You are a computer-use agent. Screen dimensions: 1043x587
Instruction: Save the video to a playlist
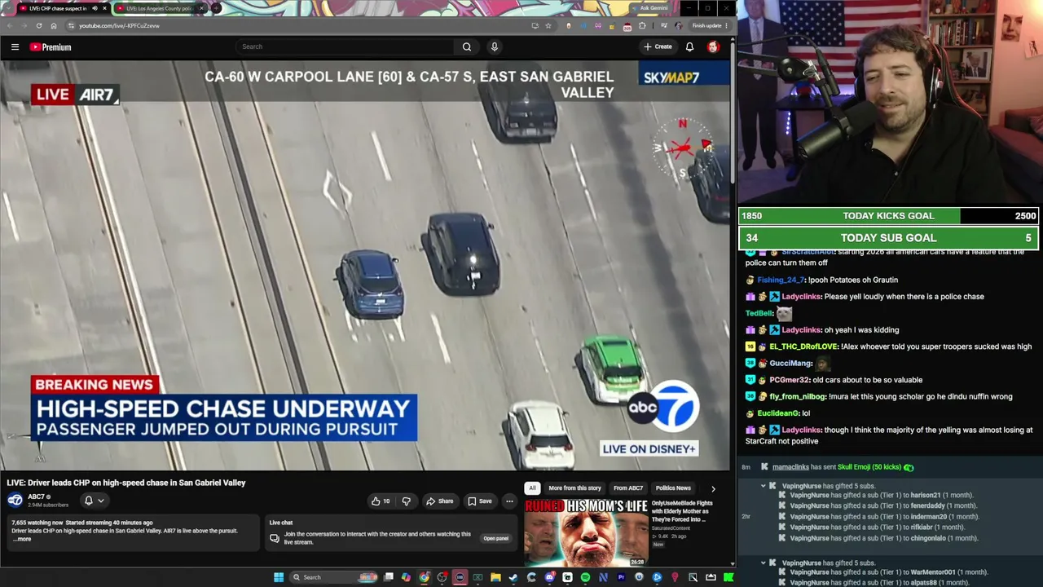(x=479, y=501)
